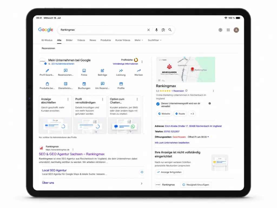Switch to the Bilder tab
277x208 pixels.
(x=69, y=40)
